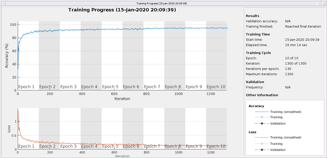Viewport: 327px width, 158px height.
Task: Click the Epoch 2 shaded band in accuracy plot
Action: (x=49, y=56)
